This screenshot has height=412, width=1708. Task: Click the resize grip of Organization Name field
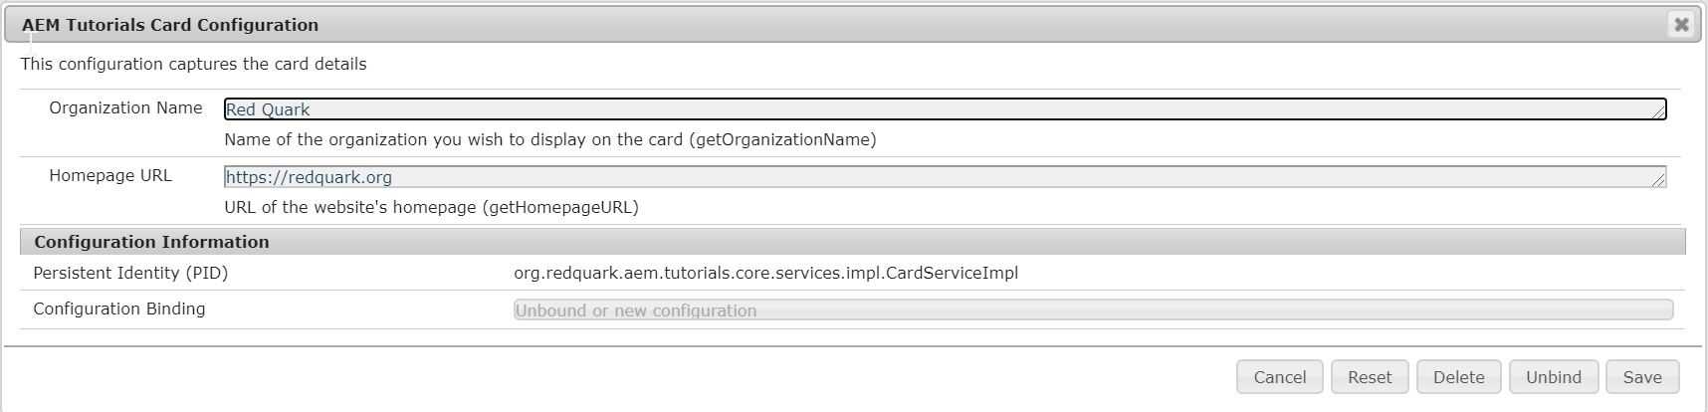[x=1658, y=112]
